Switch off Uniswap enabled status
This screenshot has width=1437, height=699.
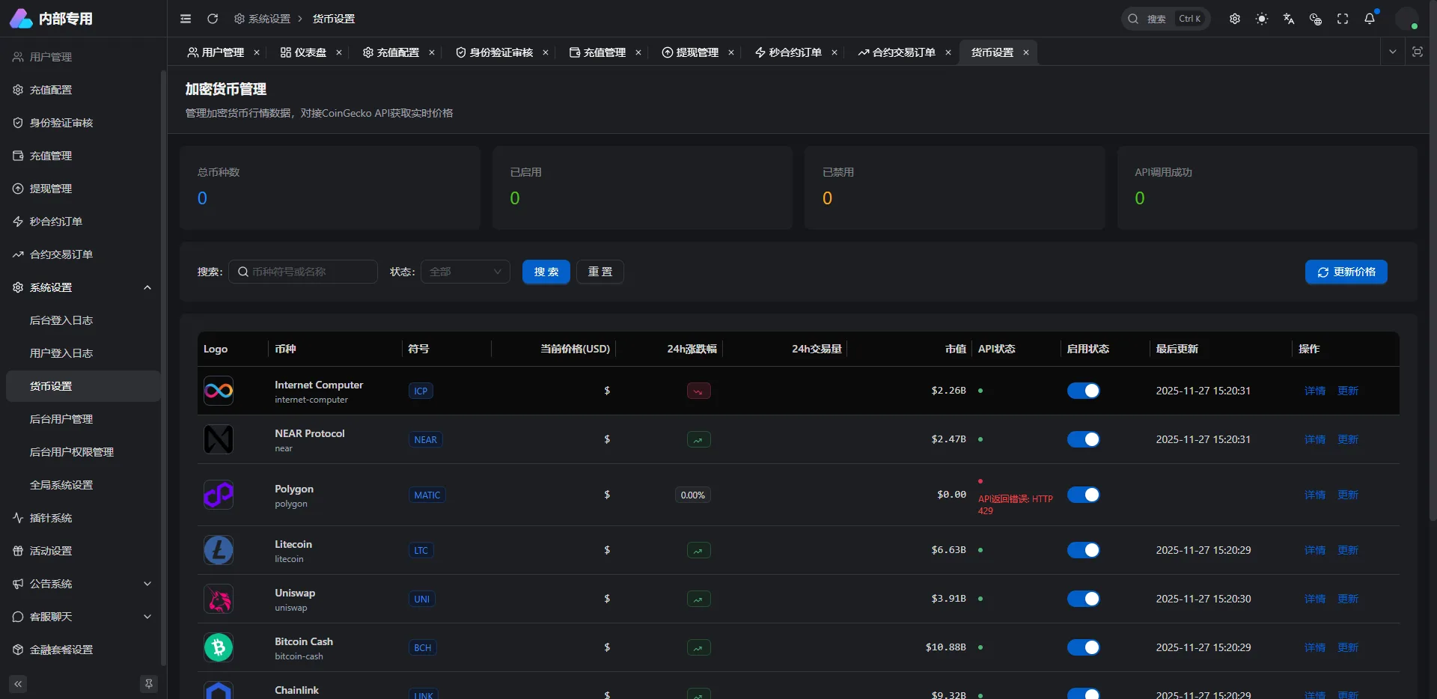pos(1083,599)
